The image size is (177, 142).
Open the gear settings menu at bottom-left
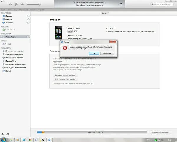[8, 134]
